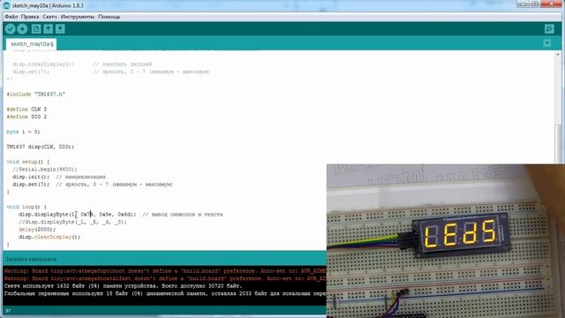Click the TM1637 disp(CLK, DIO); line
The width and height of the screenshot is (565, 318).
coord(41,147)
